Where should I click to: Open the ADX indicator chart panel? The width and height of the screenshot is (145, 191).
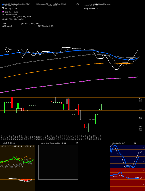click(x=17, y=156)
